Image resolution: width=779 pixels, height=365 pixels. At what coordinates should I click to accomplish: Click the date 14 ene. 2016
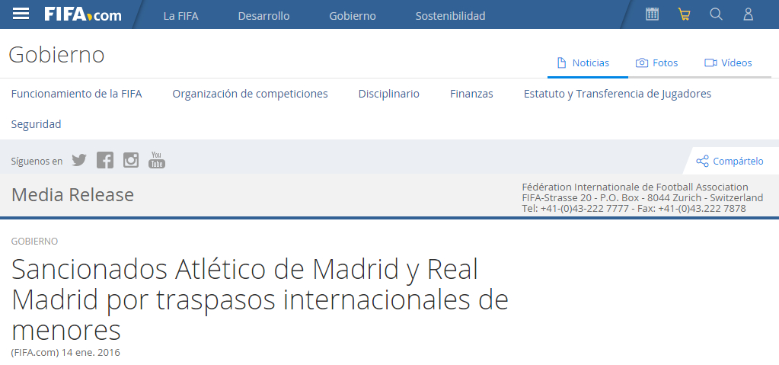91,353
